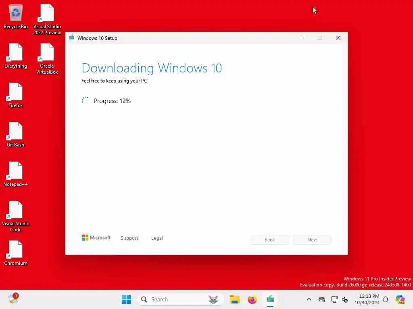Click the OneDrive cloud tray icon
This screenshot has width=413, height=309.
(321, 299)
